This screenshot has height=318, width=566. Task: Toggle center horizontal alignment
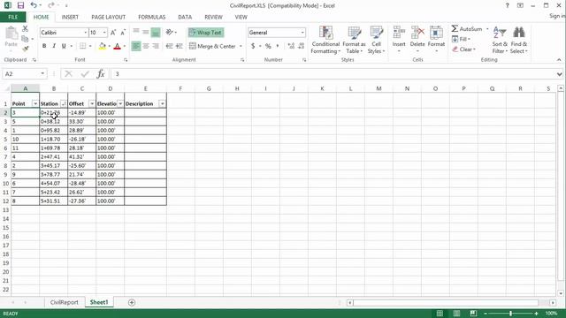(x=146, y=46)
